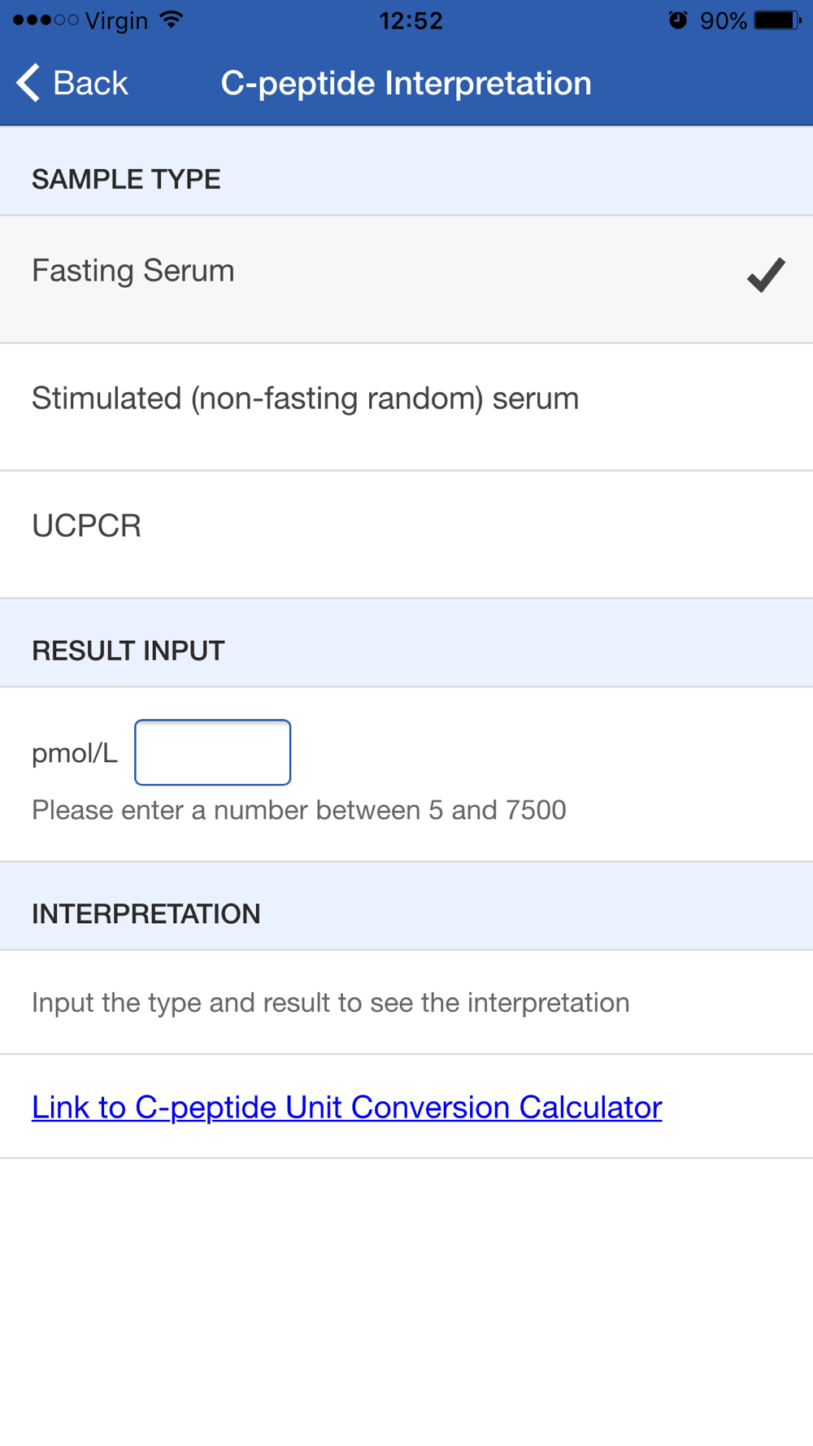Select Fasting Serum sample type

click(406, 279)
